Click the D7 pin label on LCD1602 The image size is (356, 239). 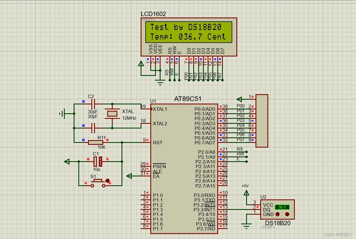click(x=223, y=51)
